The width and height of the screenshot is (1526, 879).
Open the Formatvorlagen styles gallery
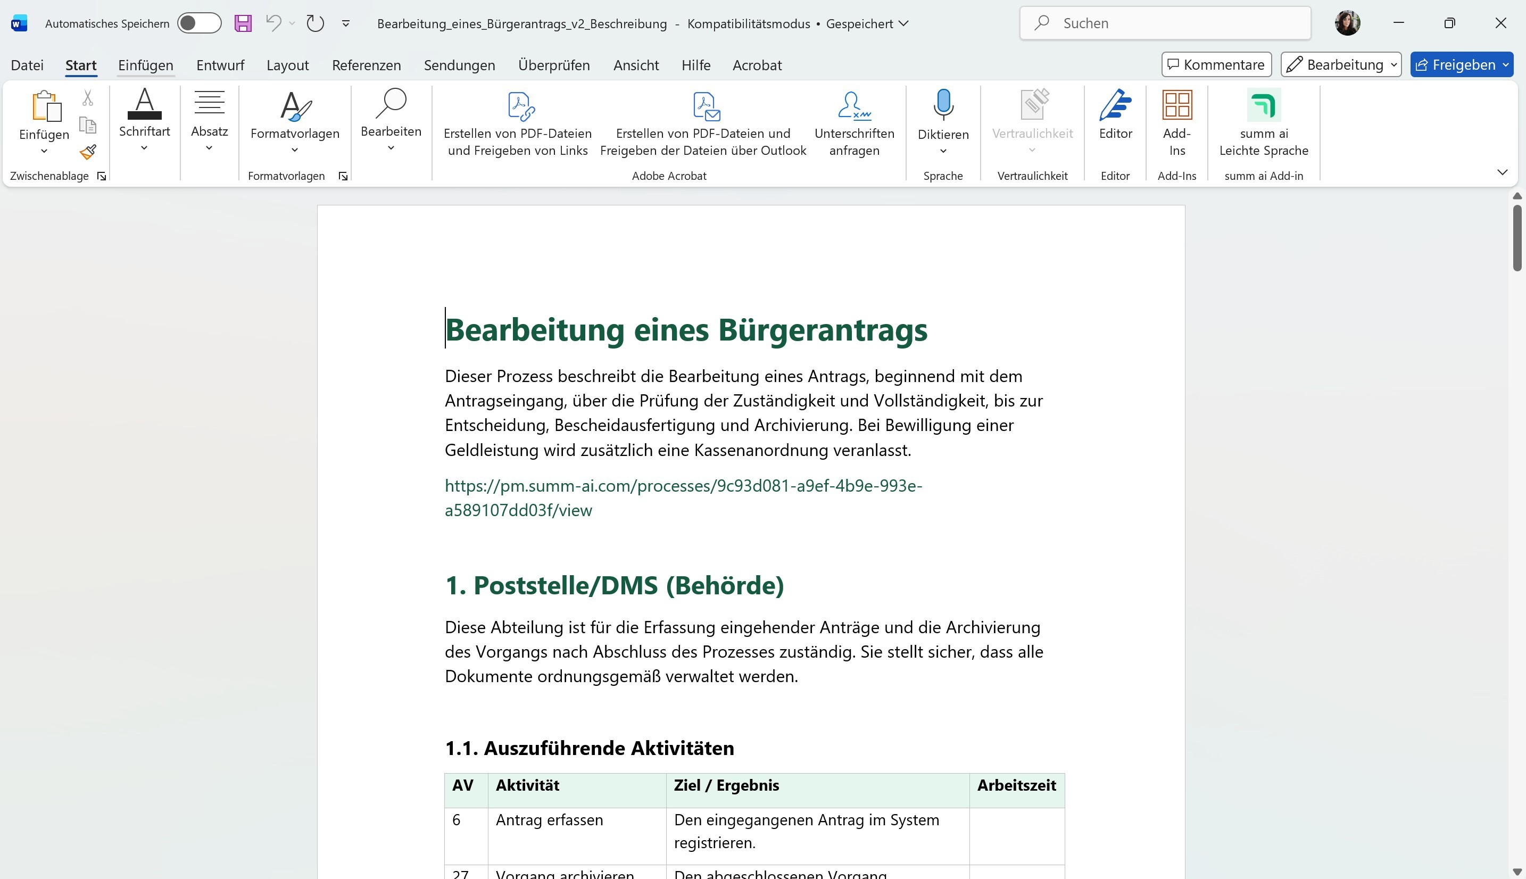(x=295, y=121)
